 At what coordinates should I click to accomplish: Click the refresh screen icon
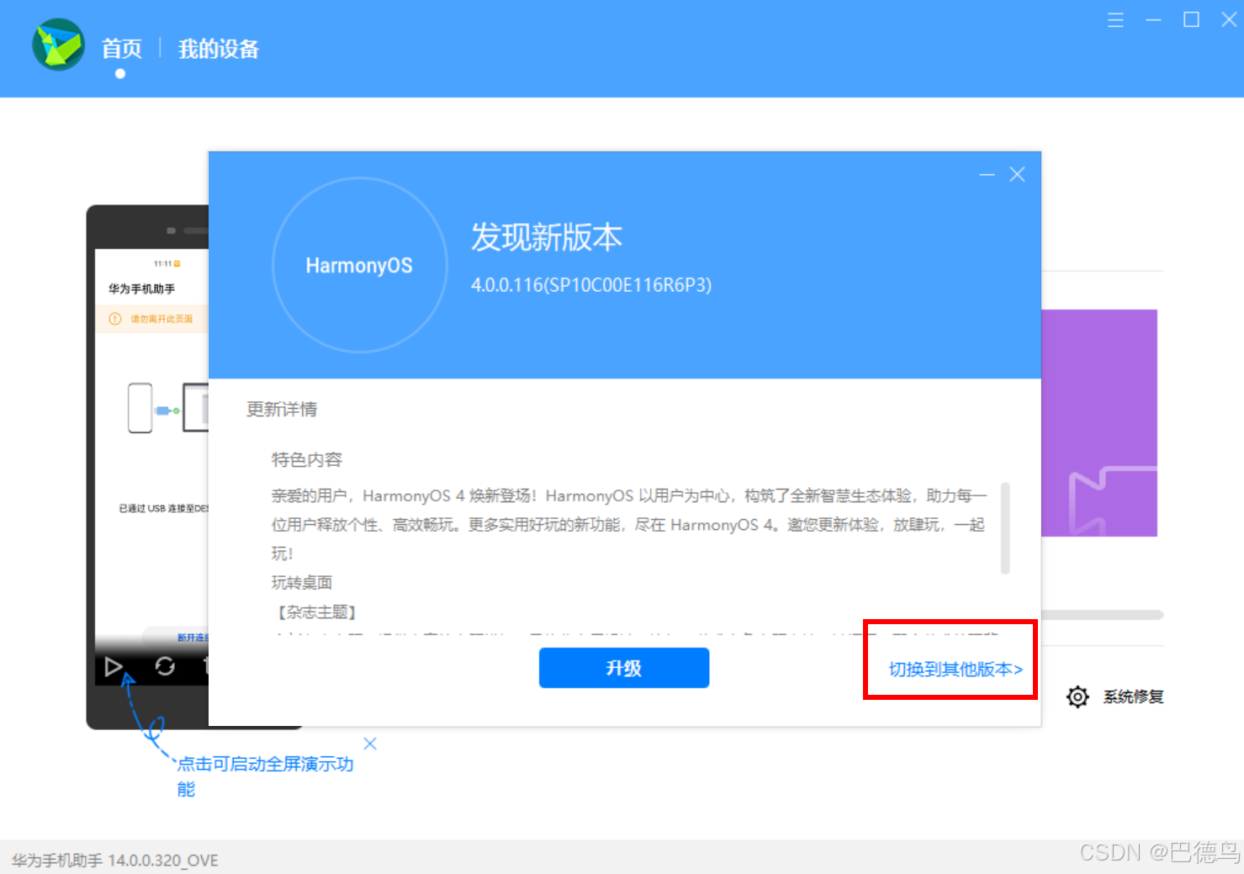click(x=165, y=667)
